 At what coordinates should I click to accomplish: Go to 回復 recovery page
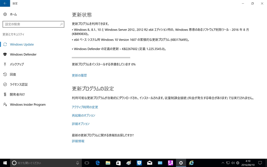[13, 74]
